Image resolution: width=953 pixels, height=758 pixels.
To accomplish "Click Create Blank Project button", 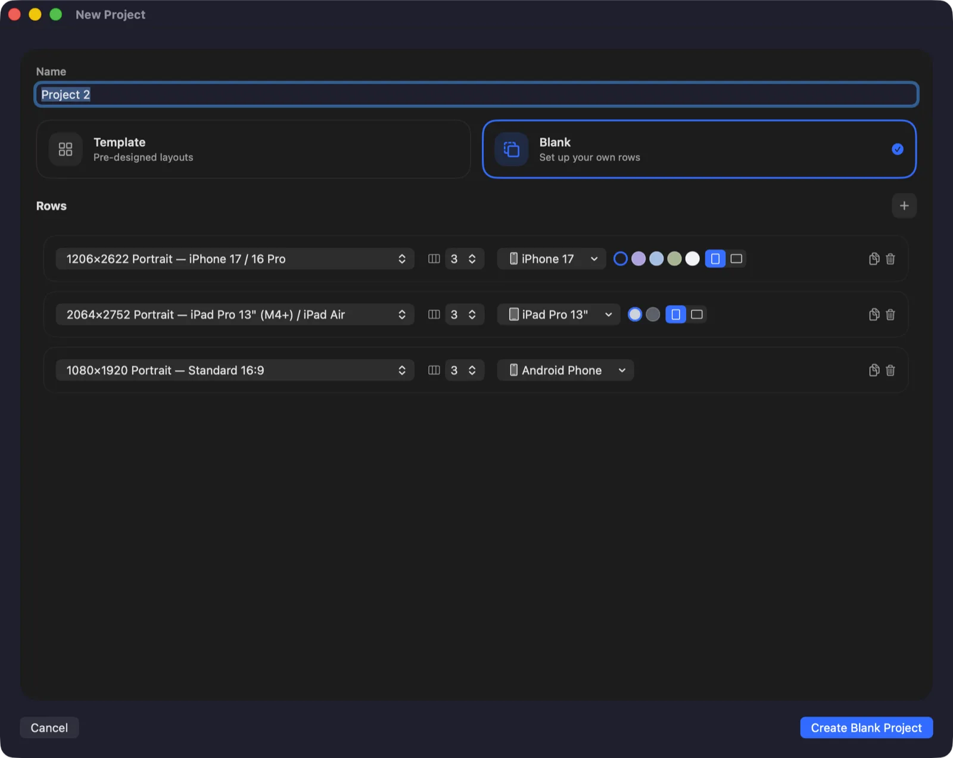I will click(x=866, y=728).
